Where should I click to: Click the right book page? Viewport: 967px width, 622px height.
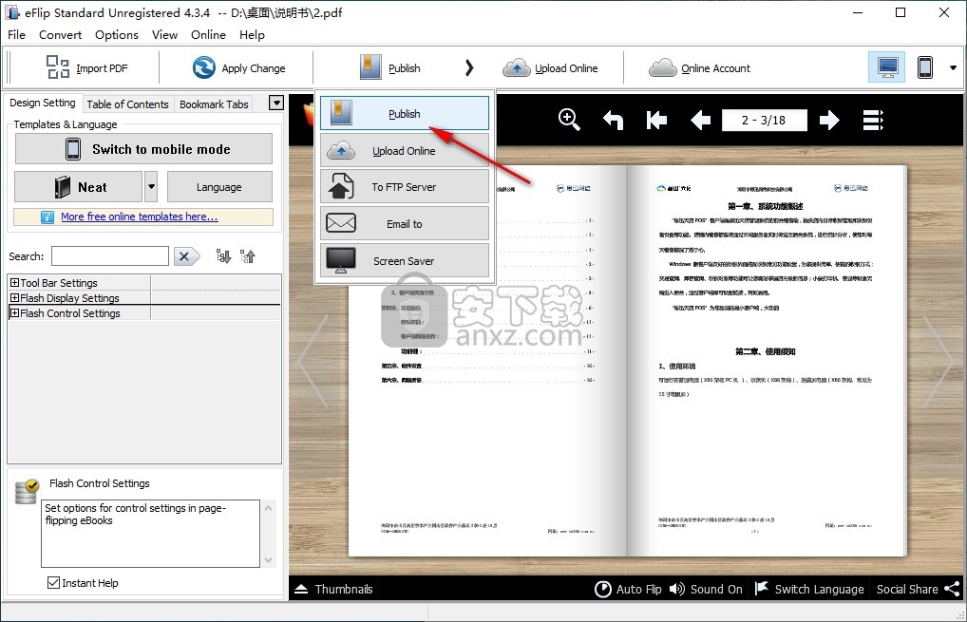[766, 361]
